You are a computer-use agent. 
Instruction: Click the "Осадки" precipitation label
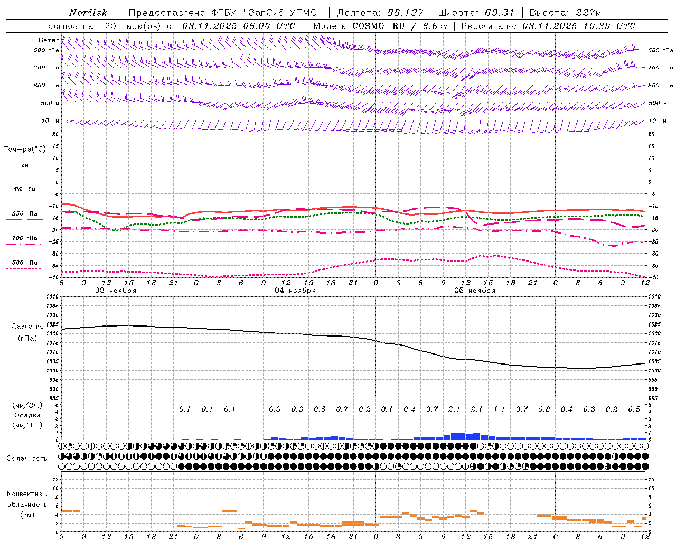pos(27,415)
